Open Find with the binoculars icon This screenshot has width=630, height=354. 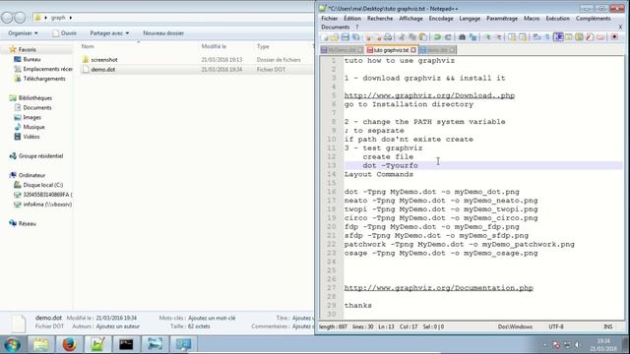(462, 37)
